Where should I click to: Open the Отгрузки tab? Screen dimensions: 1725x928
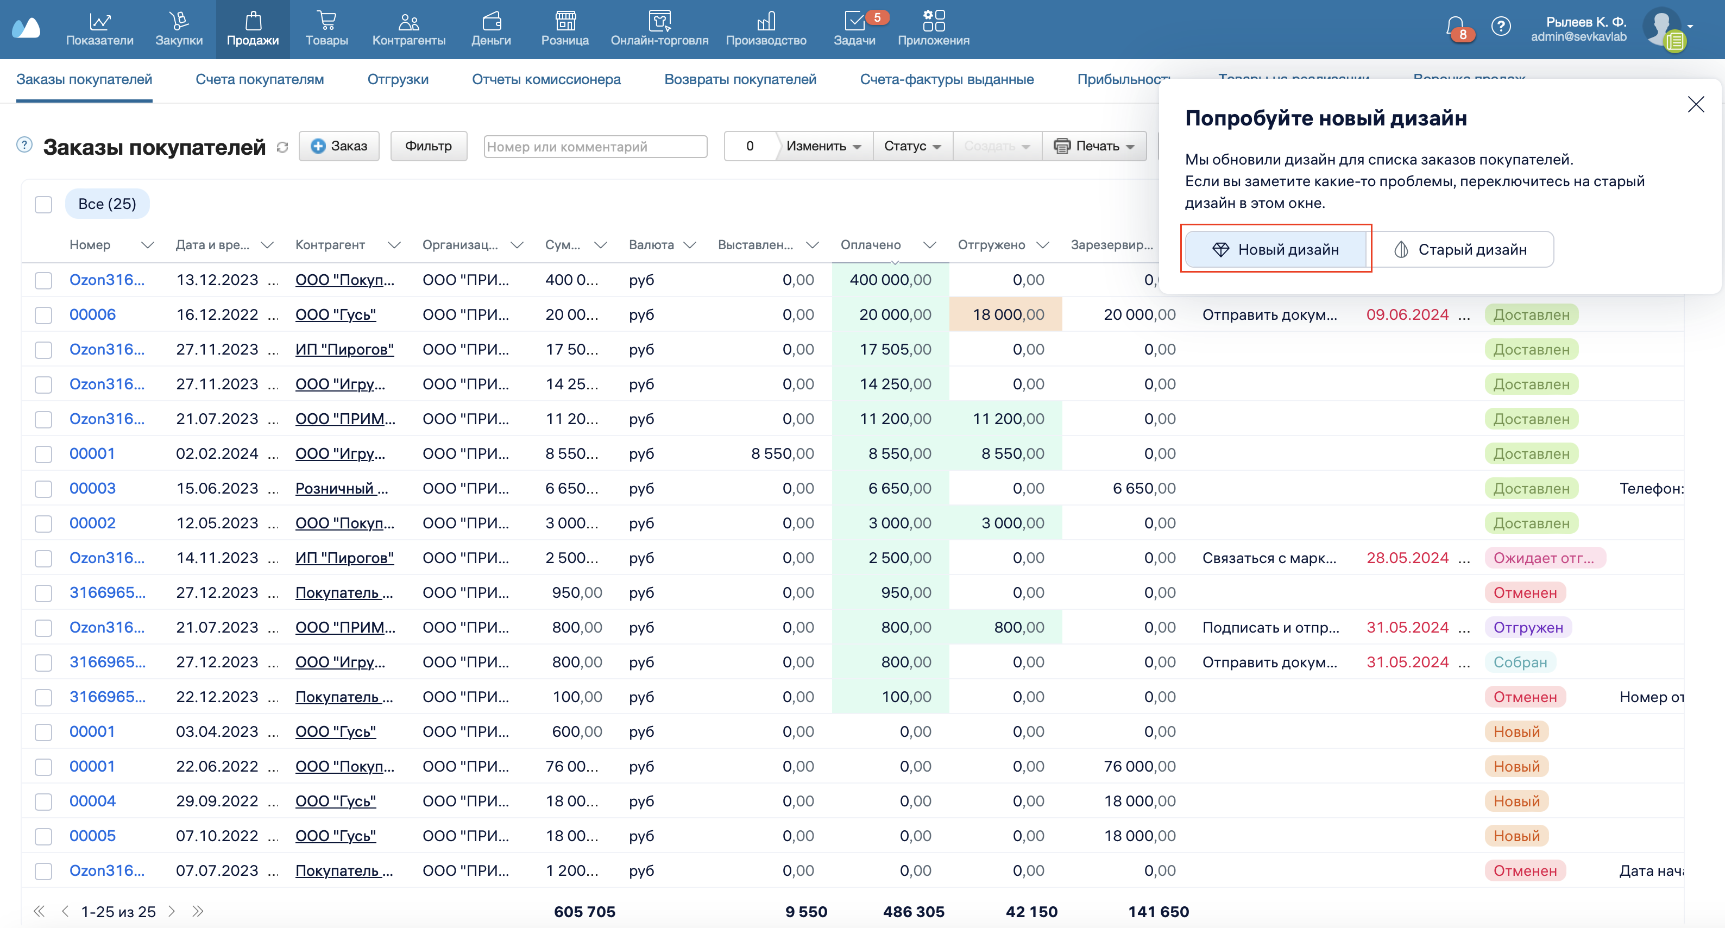398,80
